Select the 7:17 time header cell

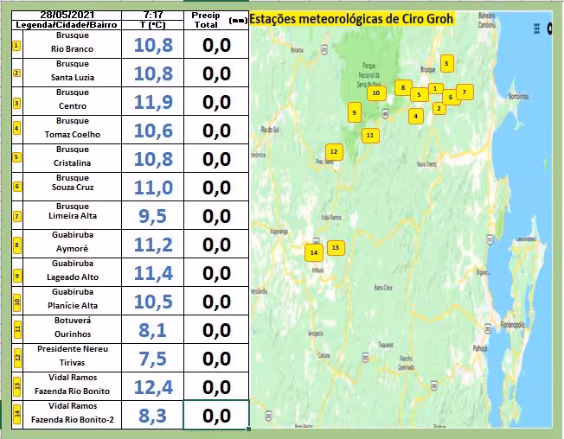pyautogui.click(x=151, y=16)
